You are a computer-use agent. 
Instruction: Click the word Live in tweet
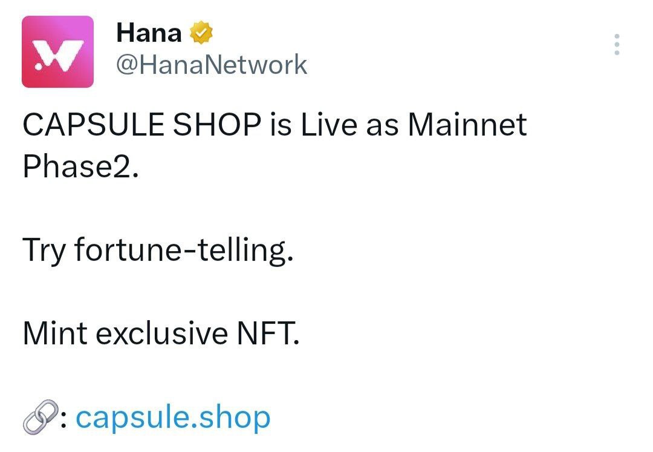point(328,124)
